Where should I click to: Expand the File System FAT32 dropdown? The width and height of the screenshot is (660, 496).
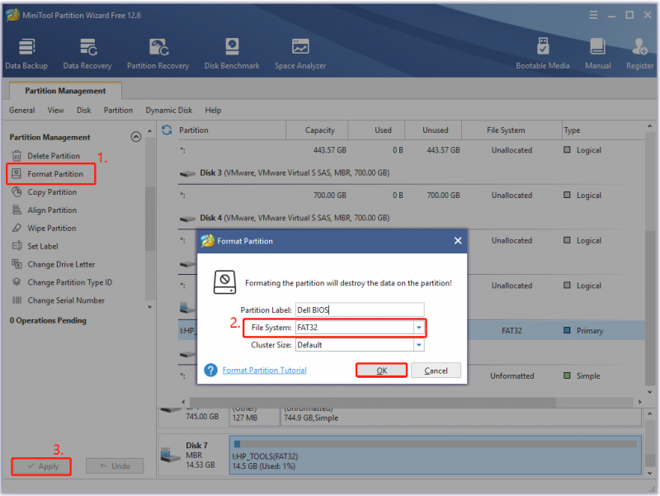coord(419,328)
